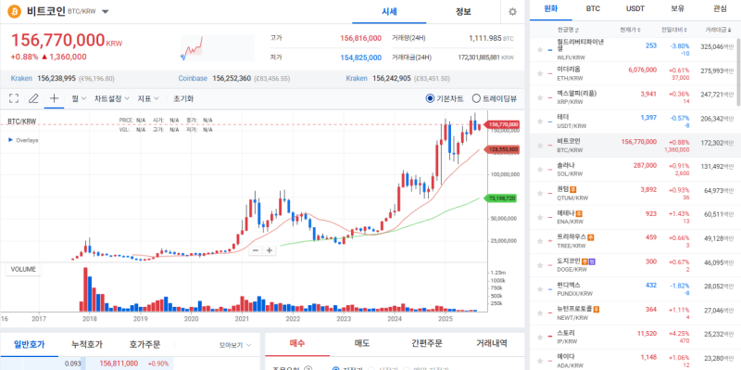Image resolution: width=741 pixels, height=370 pixels.
Task: Select the USDT market tab
Action: (635, 9)
